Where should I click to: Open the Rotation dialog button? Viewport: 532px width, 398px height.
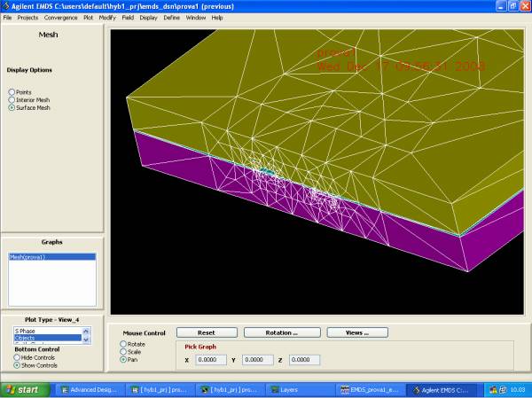pos(282,332)
